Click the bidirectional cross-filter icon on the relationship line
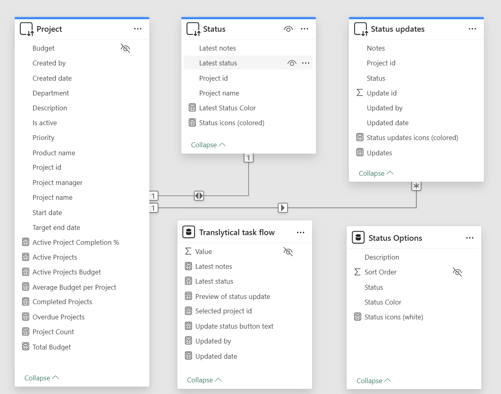 [199, 196]
